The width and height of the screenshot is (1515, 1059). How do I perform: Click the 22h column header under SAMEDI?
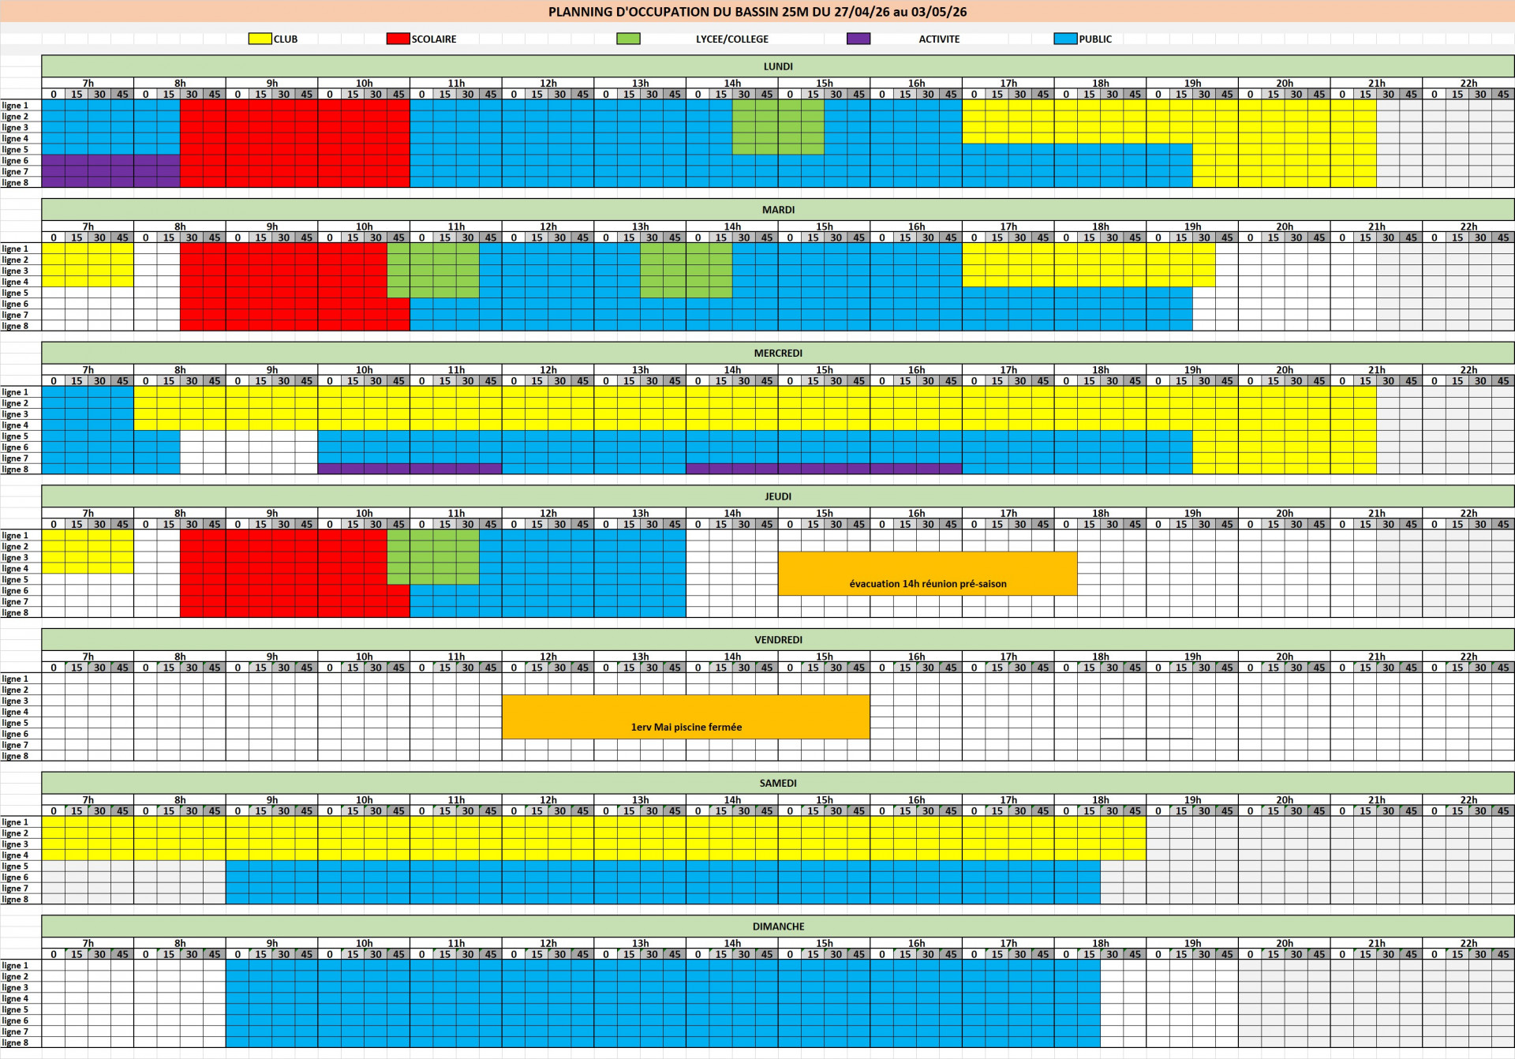tap(1468, 799)
